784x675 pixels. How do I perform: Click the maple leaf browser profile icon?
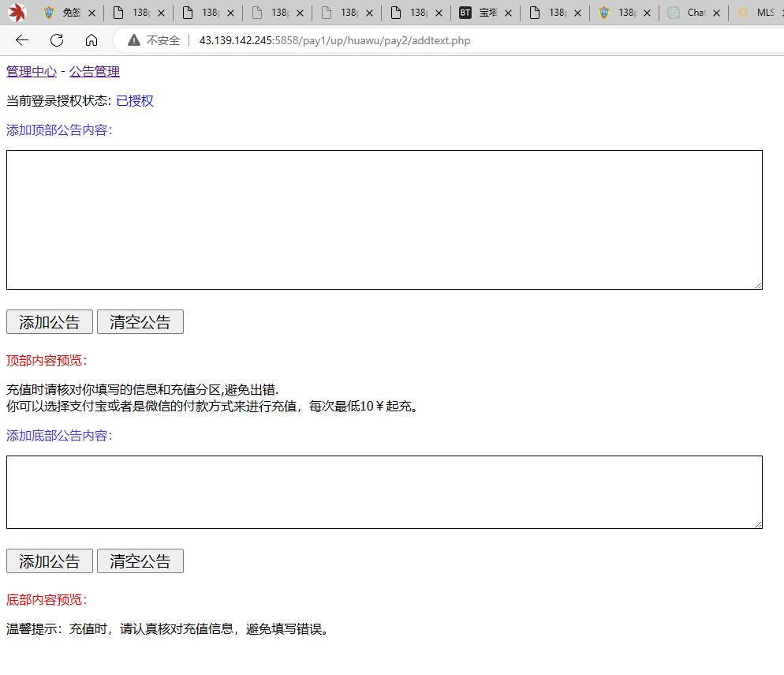coord(17,13)
